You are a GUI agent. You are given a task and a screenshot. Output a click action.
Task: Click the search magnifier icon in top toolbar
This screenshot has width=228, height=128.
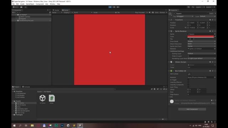(x=193, y=7)
